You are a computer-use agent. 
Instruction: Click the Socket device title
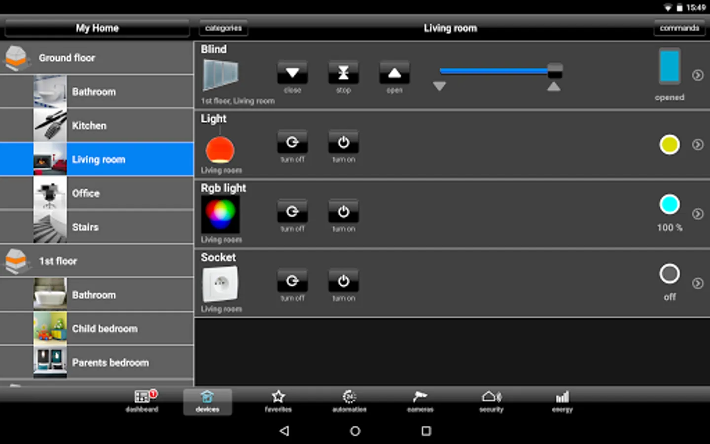(x=218, y=258)
